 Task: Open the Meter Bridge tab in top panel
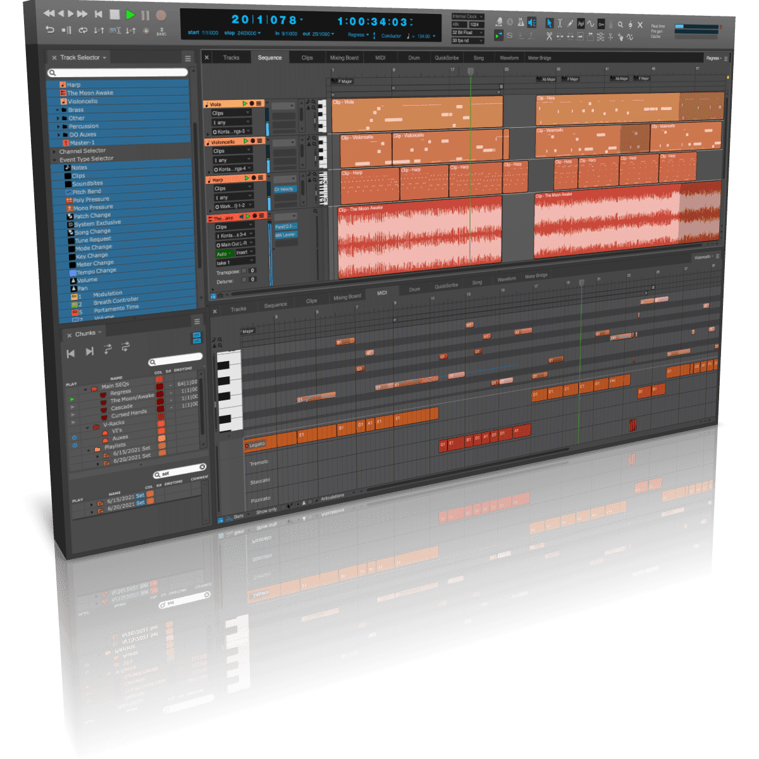click(x=540, y=58)
